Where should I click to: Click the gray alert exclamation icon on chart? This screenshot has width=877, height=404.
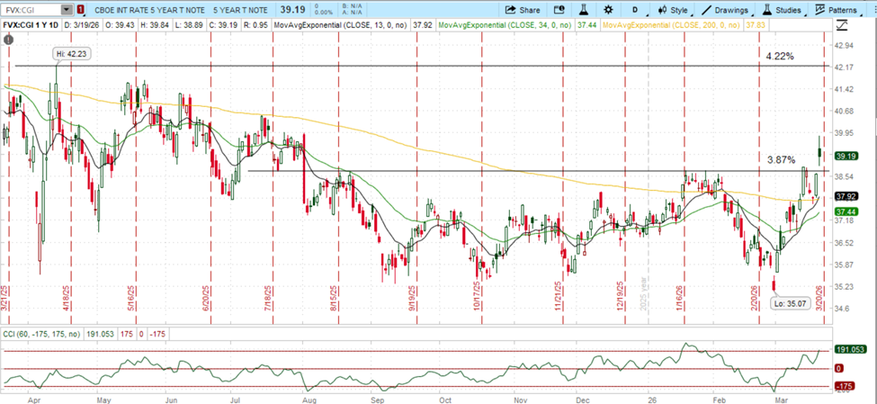[x=9, y=40]
